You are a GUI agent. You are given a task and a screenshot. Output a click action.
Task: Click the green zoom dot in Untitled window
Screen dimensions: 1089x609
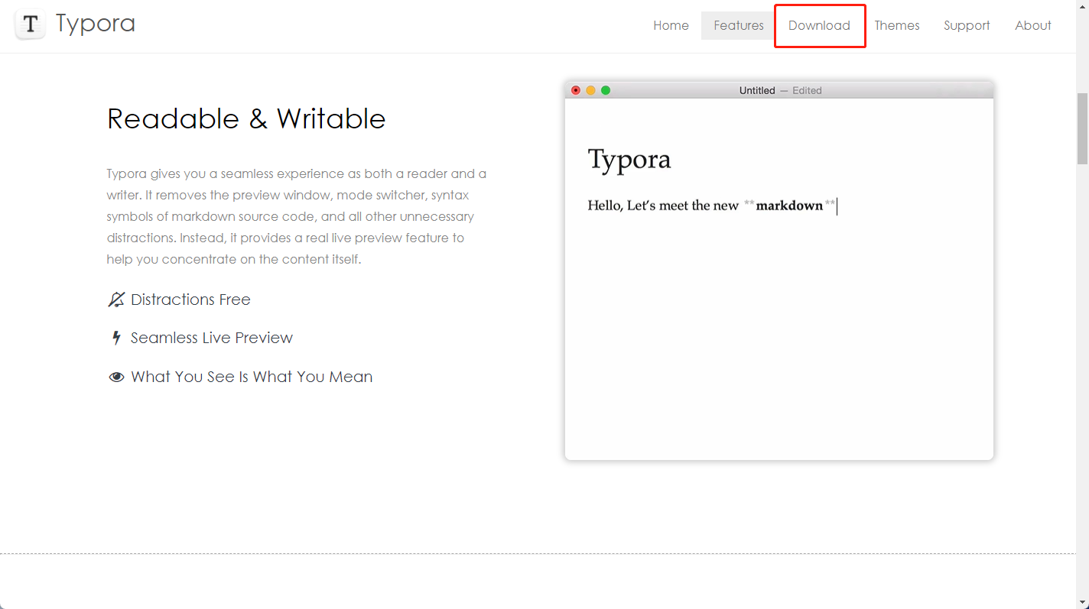(x=606, y=90)
